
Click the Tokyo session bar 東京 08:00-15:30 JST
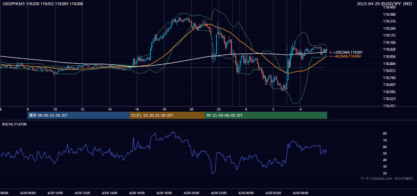tap(78, 115)
